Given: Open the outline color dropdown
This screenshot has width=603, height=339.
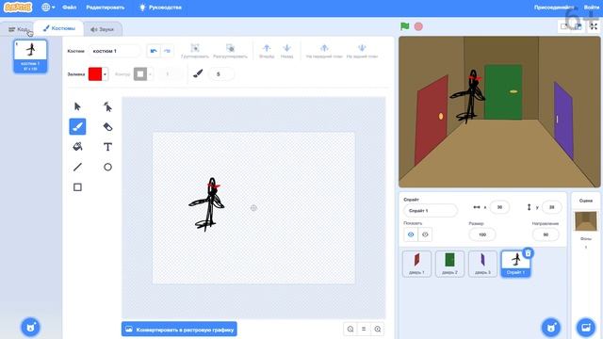Looking at the screenshot, I should [150, 74].
